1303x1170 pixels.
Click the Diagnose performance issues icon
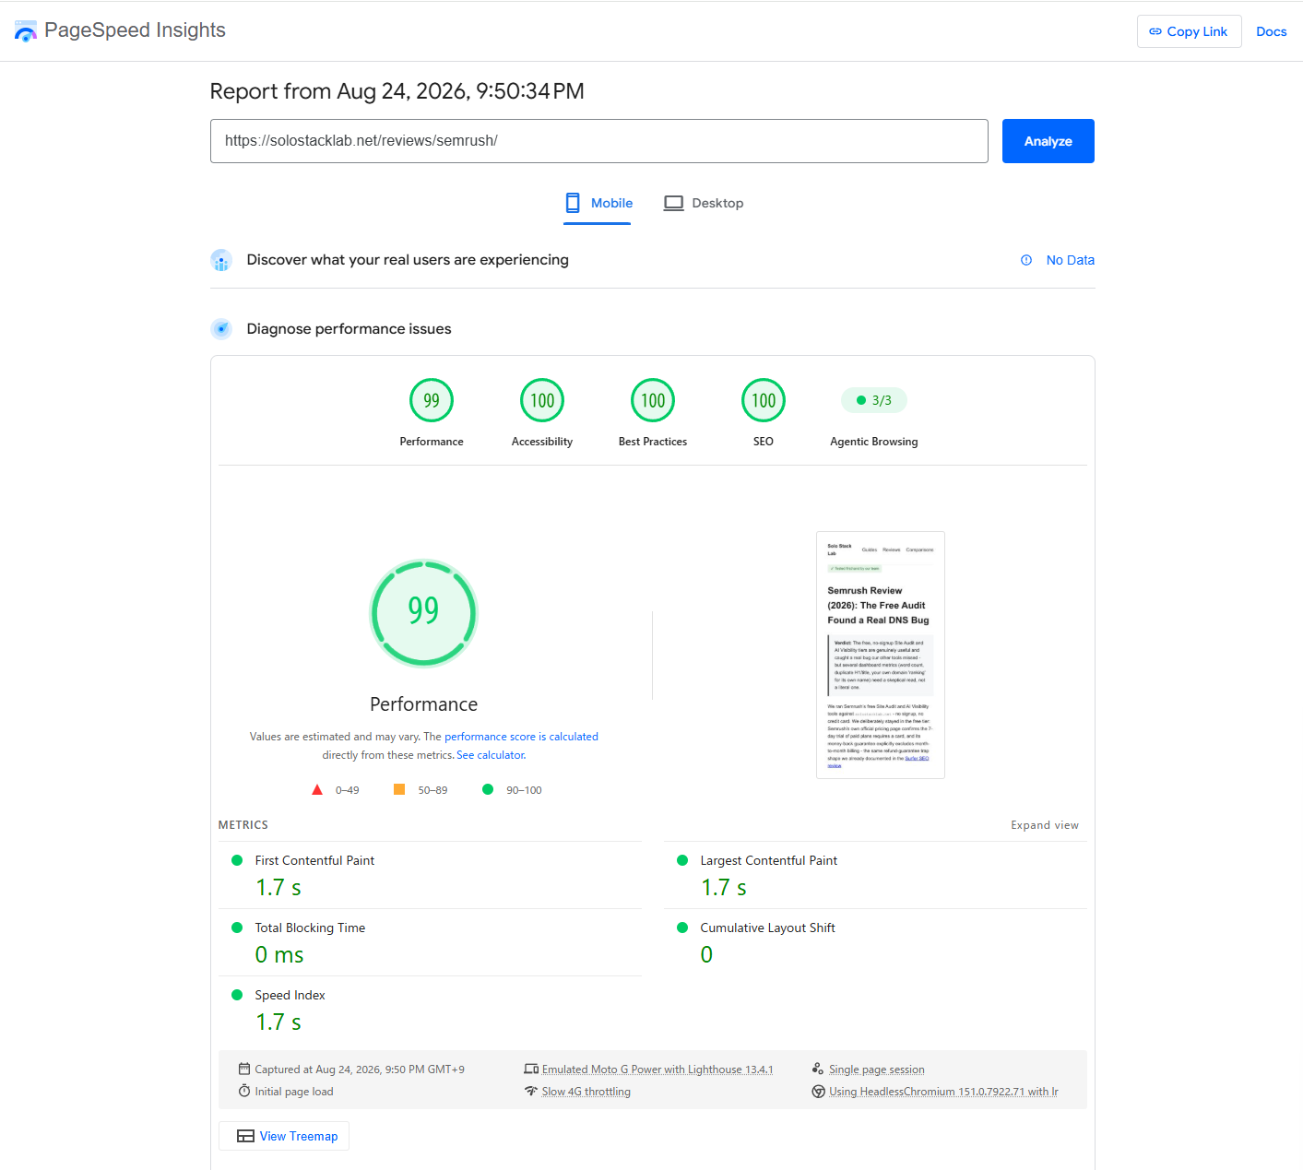[221, 329]
